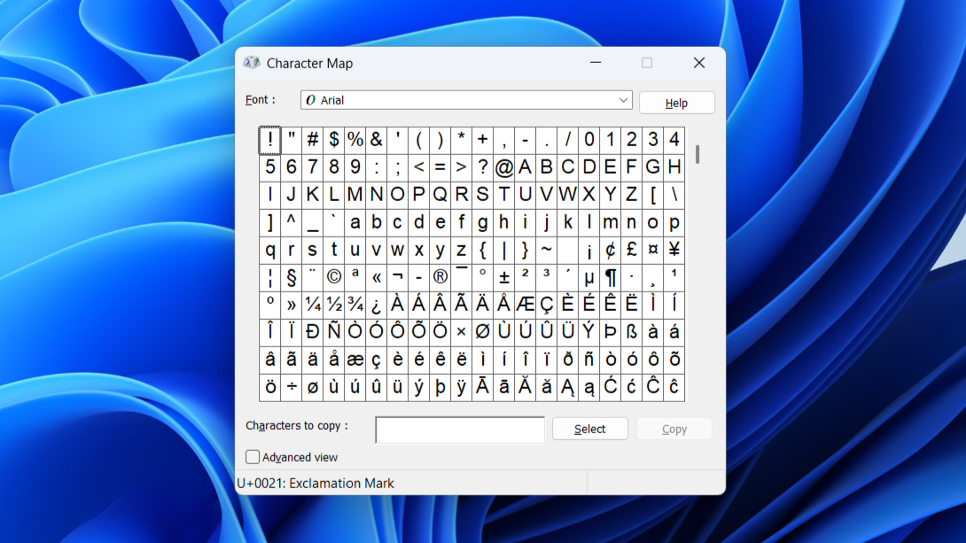This screenshot has width=966, height=543.
Task: Pick the pound sterling £ character
Action: point(632,249)
